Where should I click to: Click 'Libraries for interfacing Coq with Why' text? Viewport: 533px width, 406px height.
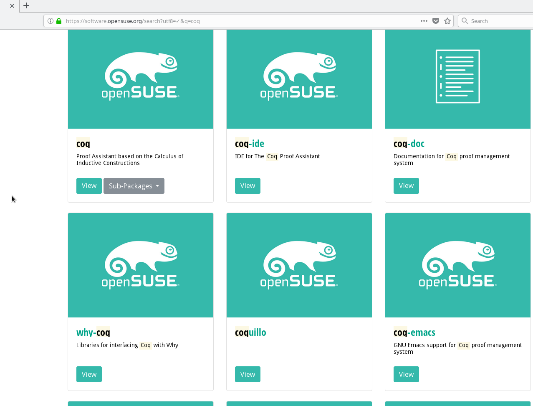tap(127, 345)
